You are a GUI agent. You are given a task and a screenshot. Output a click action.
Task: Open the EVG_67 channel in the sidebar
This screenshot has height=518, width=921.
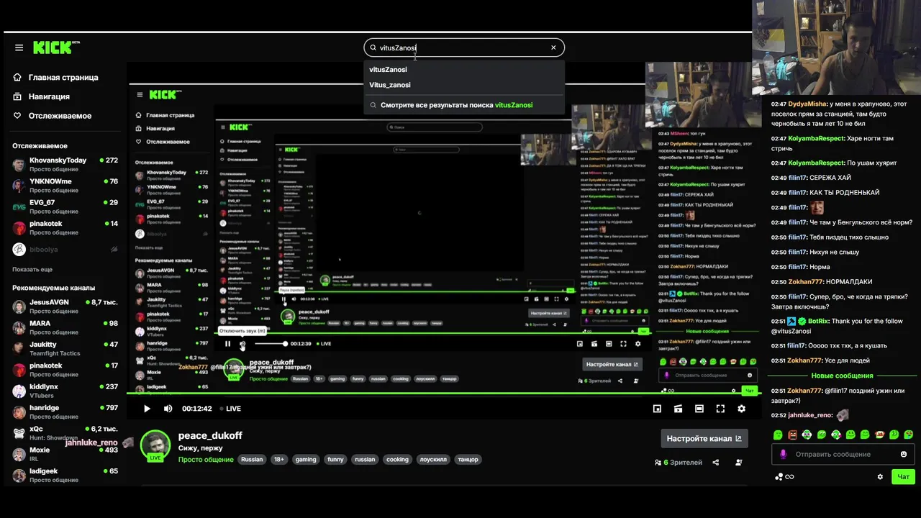[x=65, y=206]
